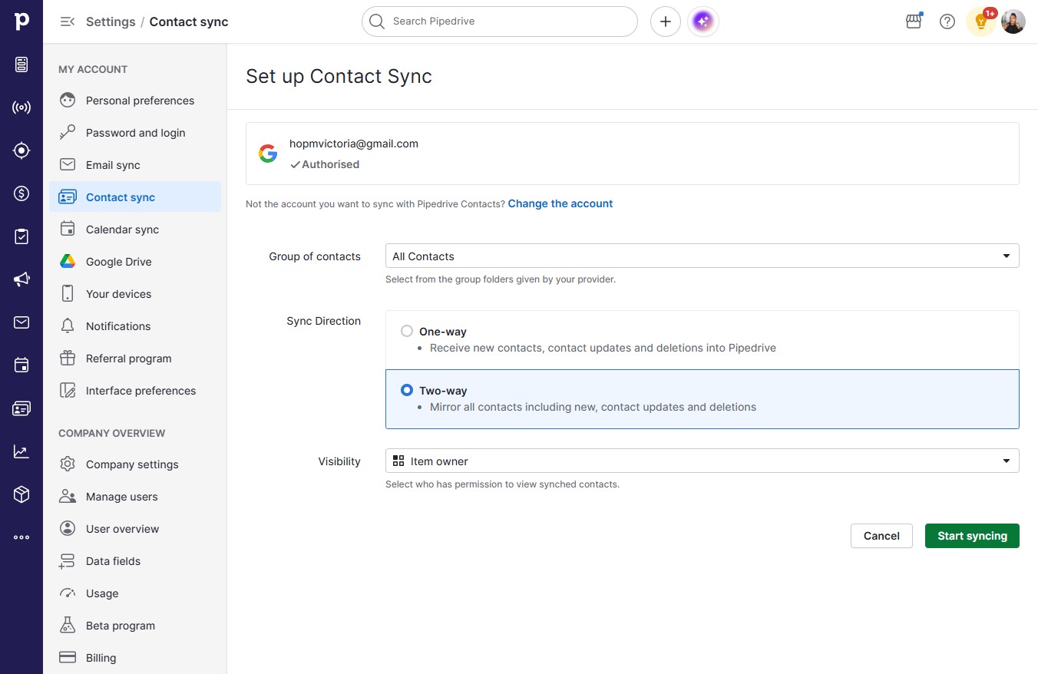This screenshot has width=1038, height=674.
Task: Open Data fields page
Action: (x=135, y=561)
